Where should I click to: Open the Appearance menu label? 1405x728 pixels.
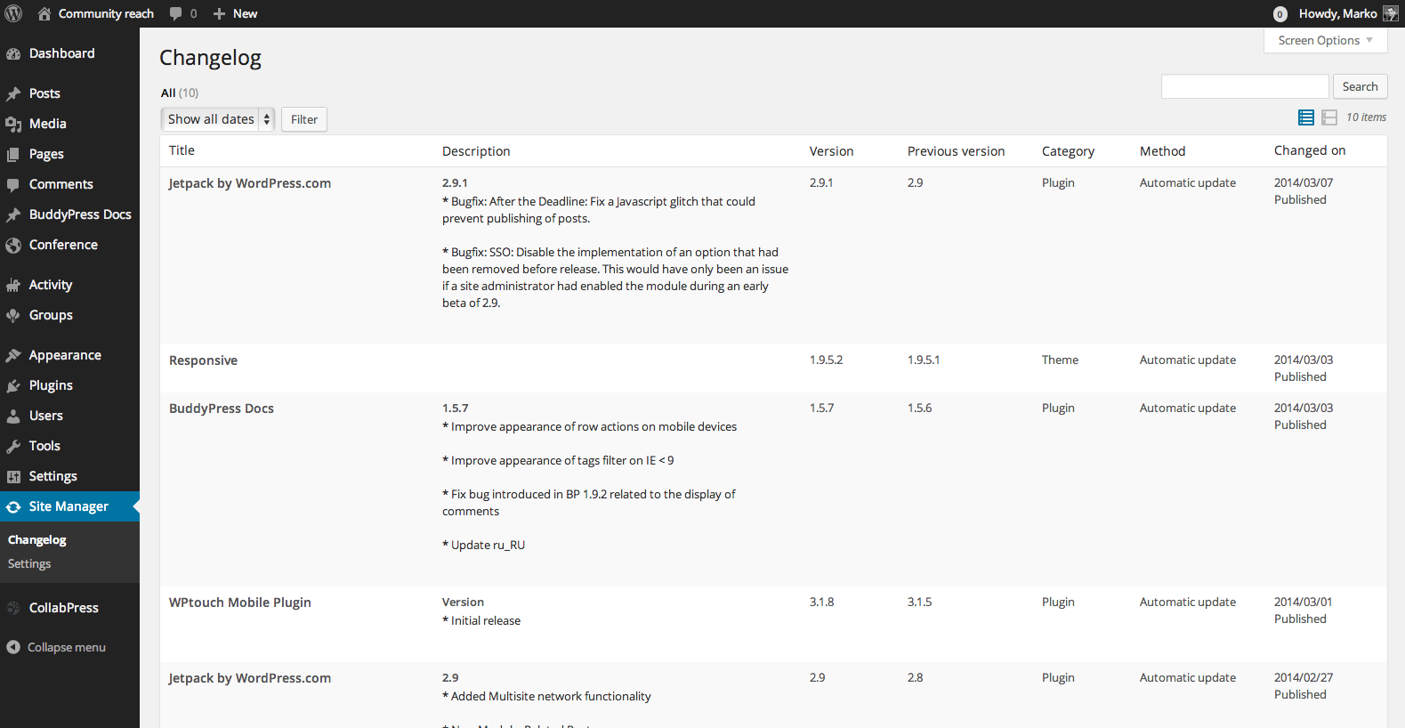(65, 355)
